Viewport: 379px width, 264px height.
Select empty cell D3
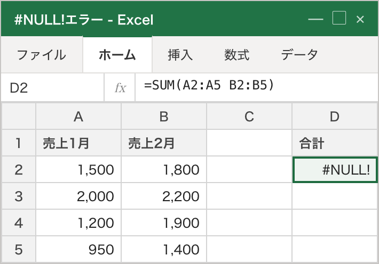[335, 196]
